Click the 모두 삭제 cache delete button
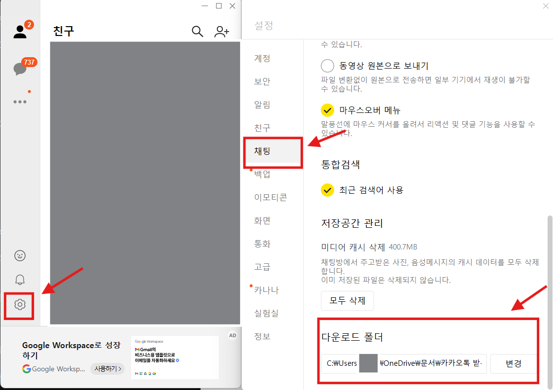The height and width of the screenshot is (390, 553). [347, 301]
